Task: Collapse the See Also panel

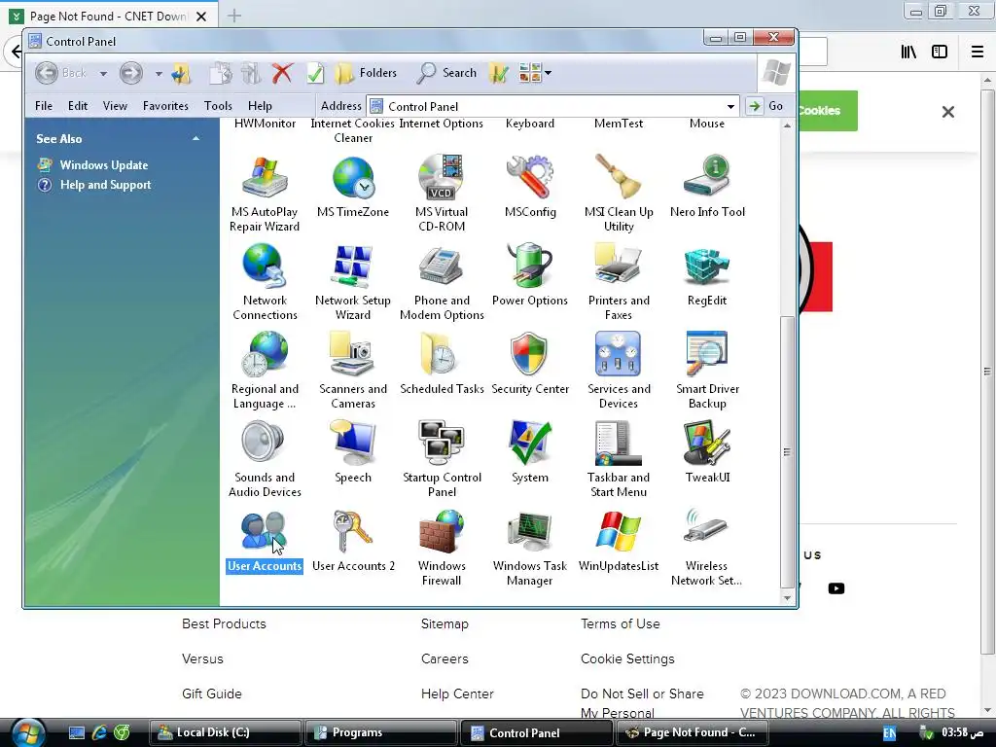Action: click(196, 138)
